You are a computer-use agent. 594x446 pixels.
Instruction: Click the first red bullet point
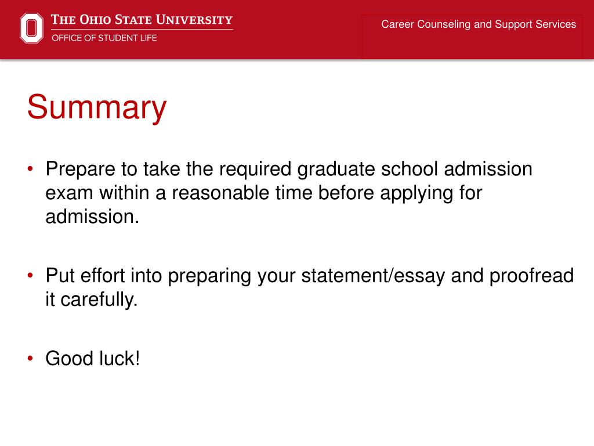(x=30, y=168)
